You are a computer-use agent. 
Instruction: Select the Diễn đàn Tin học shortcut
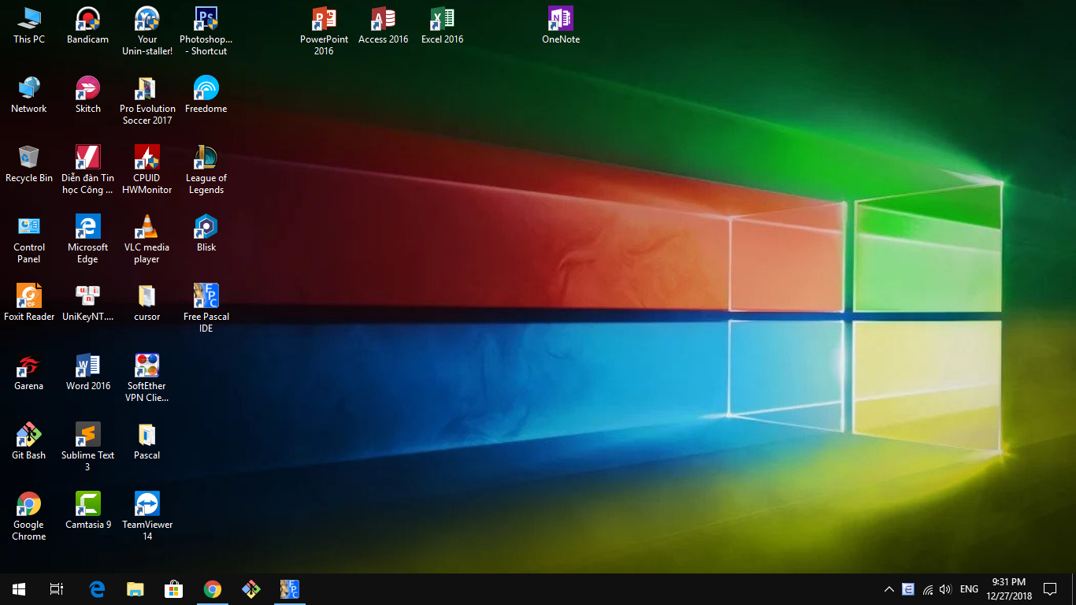[x=88, y=170]
